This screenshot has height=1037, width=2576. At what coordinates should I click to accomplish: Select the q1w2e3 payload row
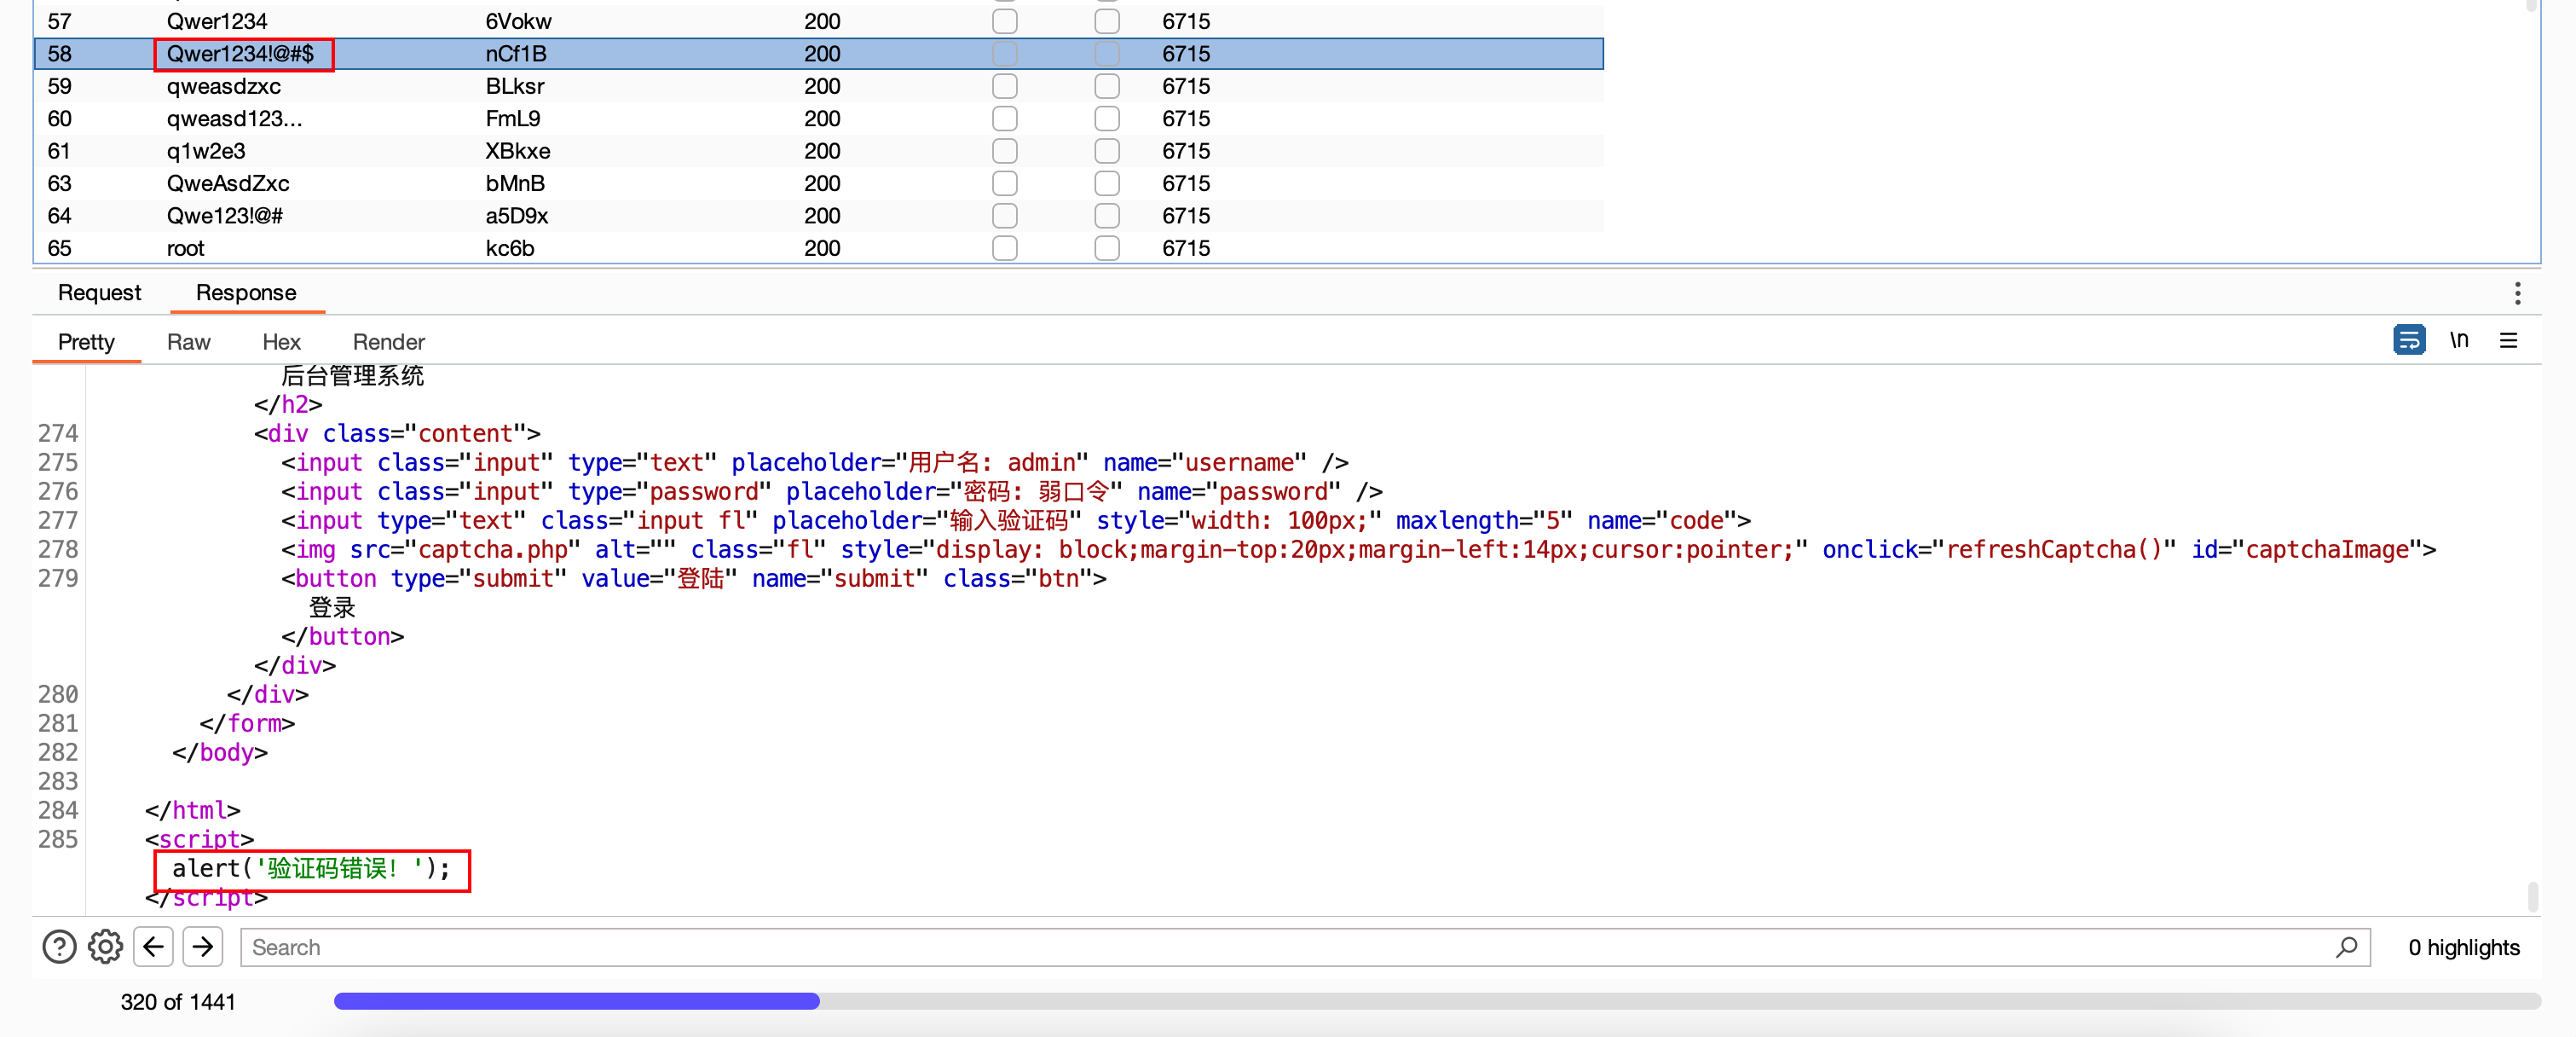coord(818,151)
